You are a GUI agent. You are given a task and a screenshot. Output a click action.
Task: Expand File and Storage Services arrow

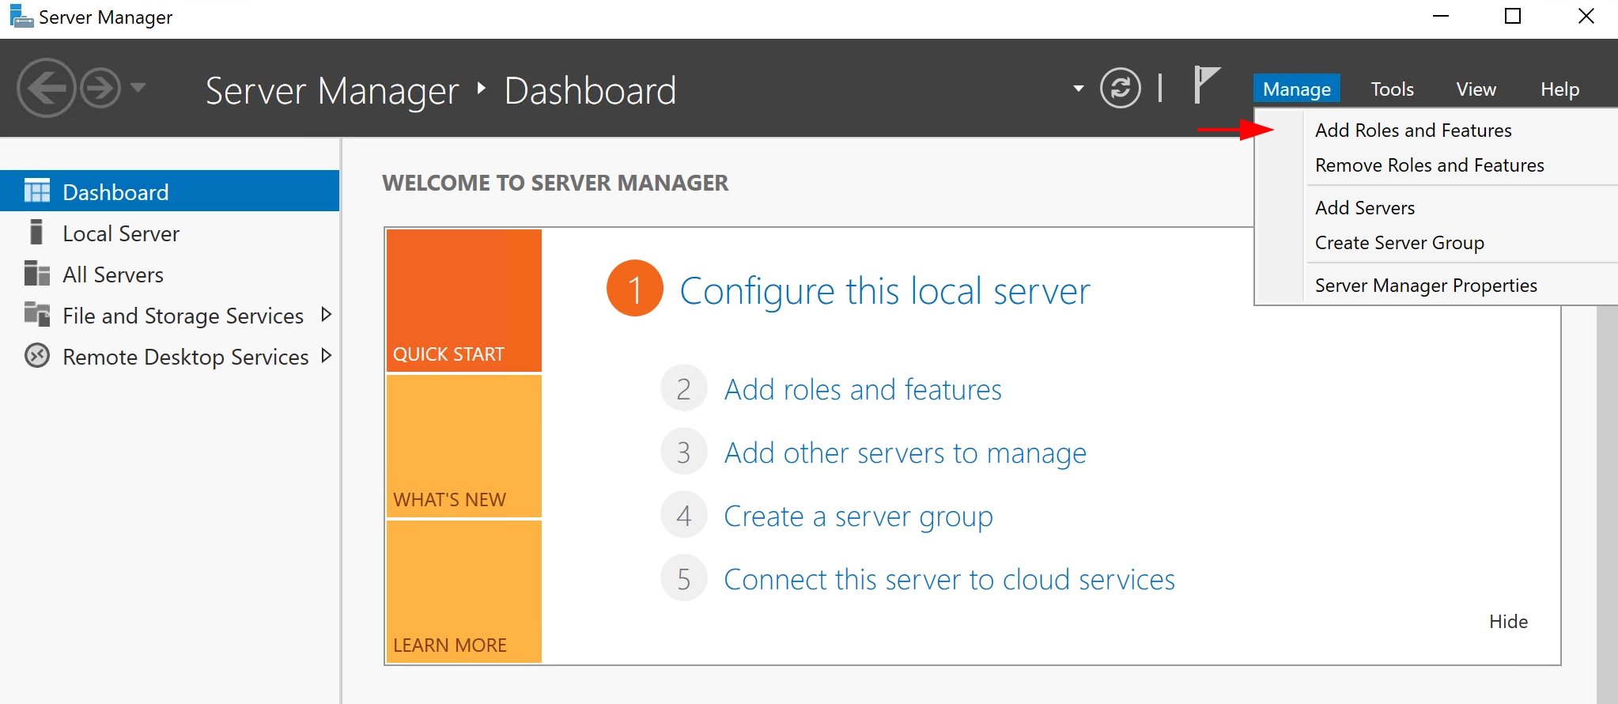[326, 315]
